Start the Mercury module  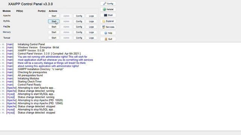53,32
